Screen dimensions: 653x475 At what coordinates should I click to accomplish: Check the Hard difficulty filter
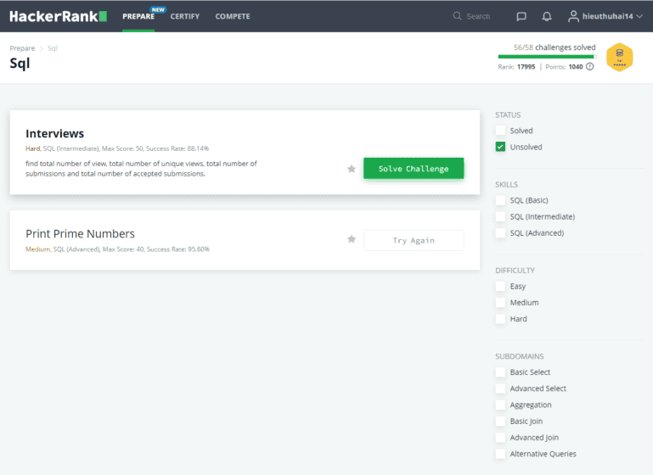click(501, 319)
